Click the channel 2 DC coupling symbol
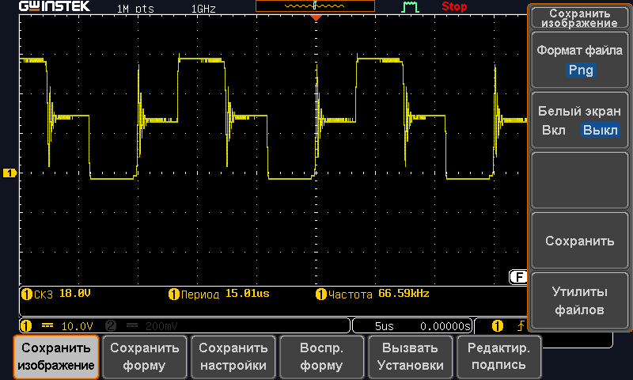The width and height of the screenshot is (633, 380). 132,325
